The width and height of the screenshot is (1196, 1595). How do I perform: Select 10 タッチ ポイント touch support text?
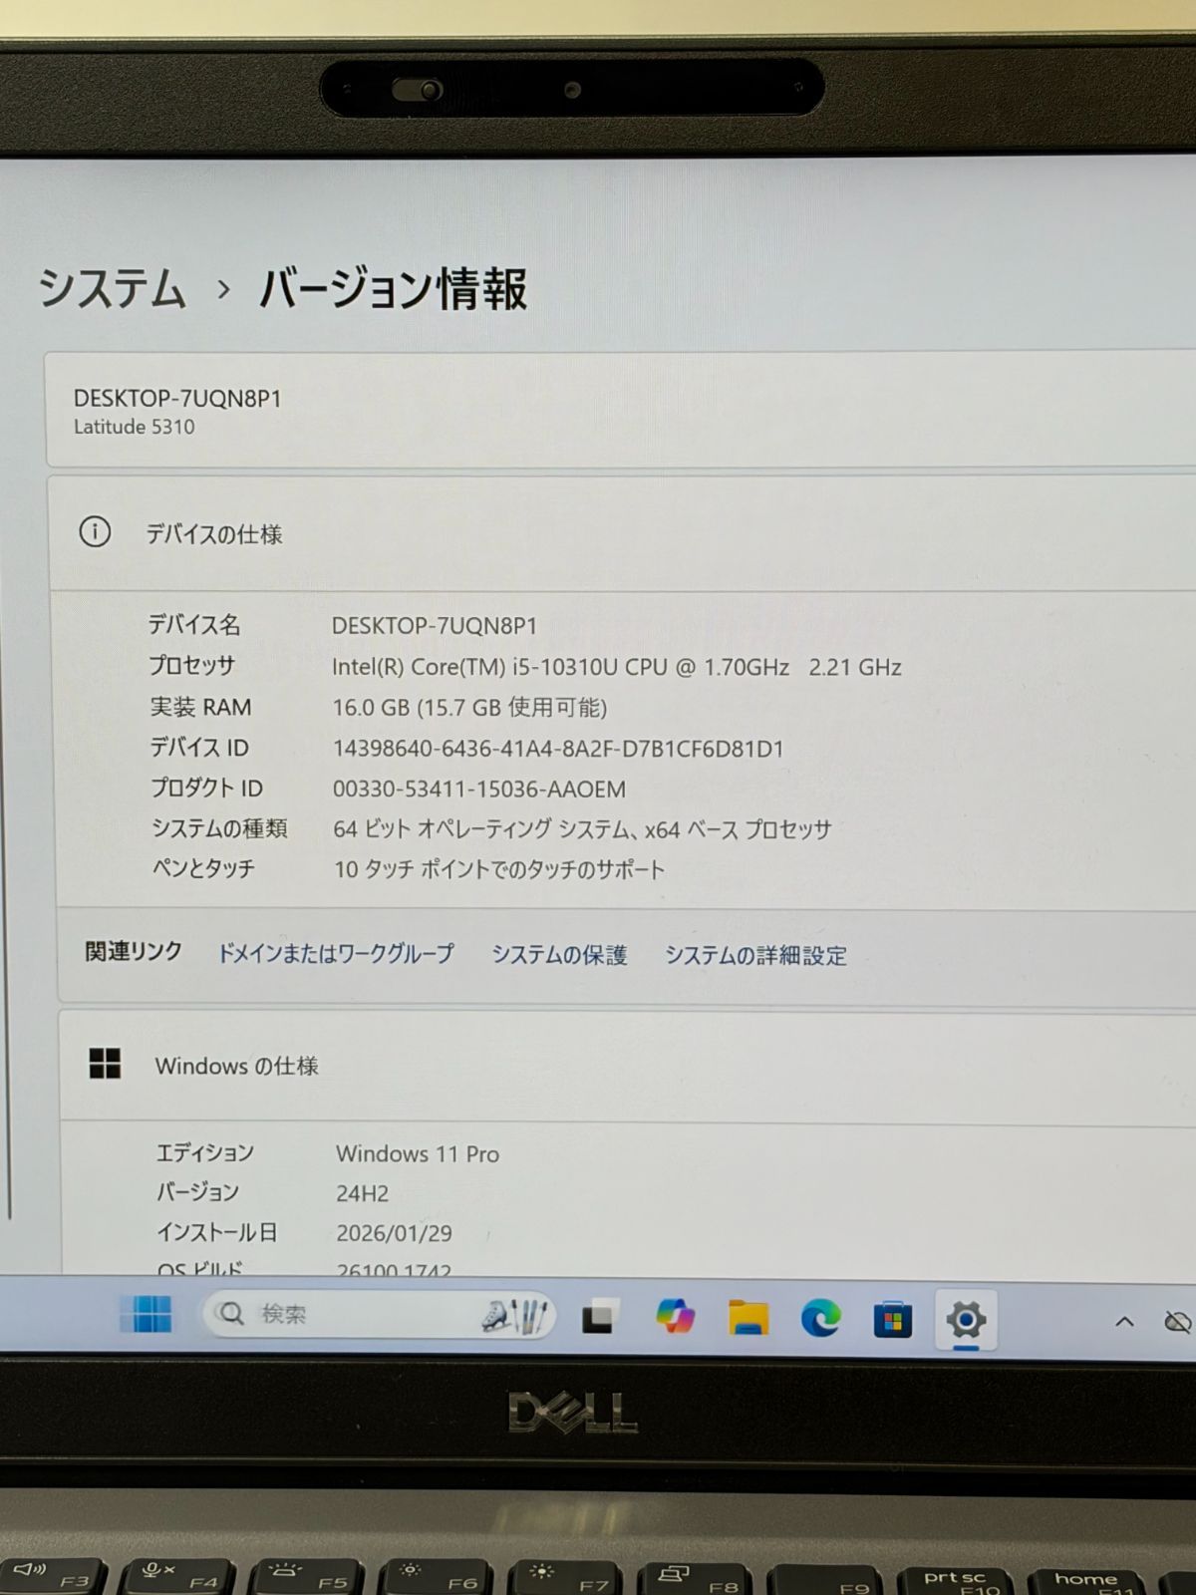(x=498, y=869)
